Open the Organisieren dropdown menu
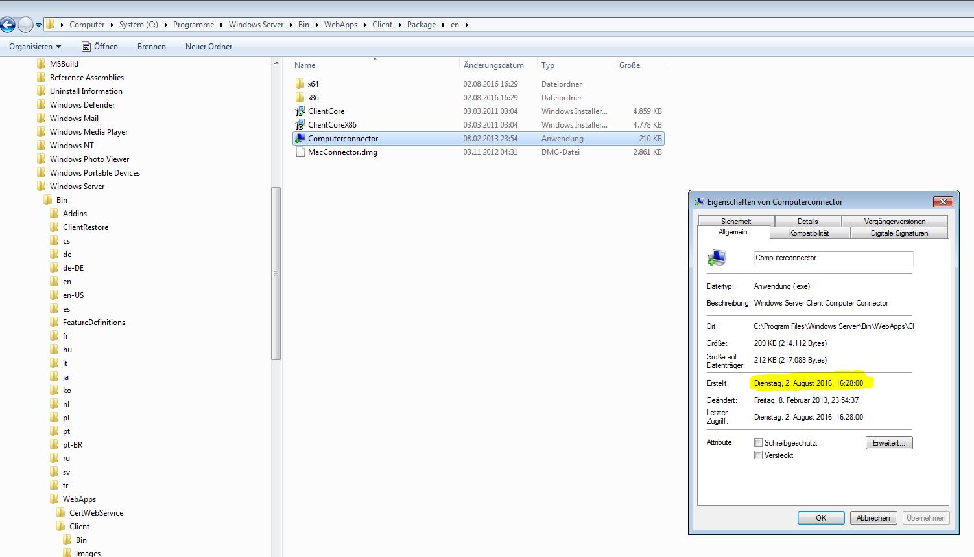The height and width of the screenshot is (557, 974). [35, 47]
